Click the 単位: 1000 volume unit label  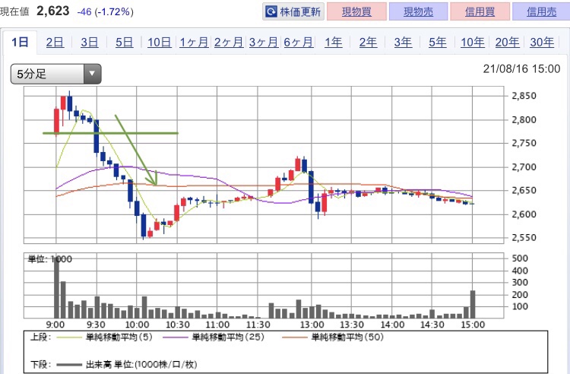pos(50,259)
